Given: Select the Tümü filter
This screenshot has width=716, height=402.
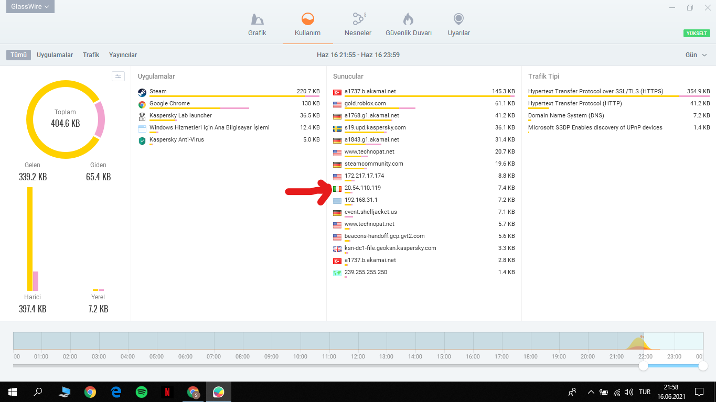Looking at the screenshot, I should click(x=18, y=55).
